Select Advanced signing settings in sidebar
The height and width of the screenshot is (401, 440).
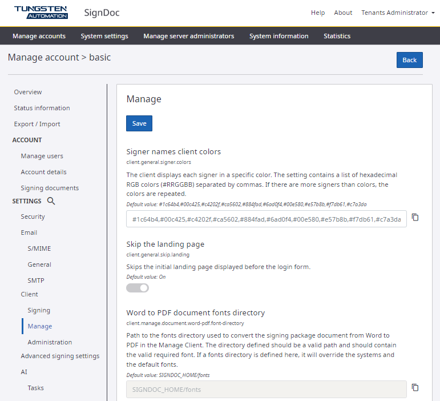pyautogui.click(x=60, y=356)
